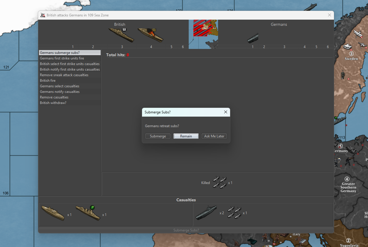Click the tank unit in Sweden

pos(347,46)
